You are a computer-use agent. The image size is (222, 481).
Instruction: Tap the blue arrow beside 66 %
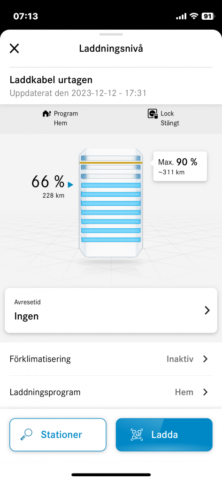70,184
